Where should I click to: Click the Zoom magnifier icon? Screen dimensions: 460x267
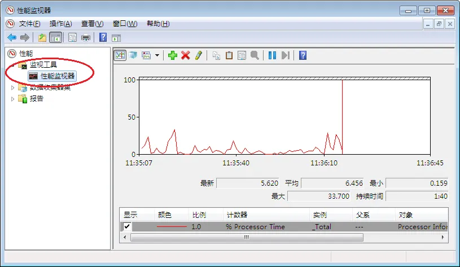click(x=255, y=55)
